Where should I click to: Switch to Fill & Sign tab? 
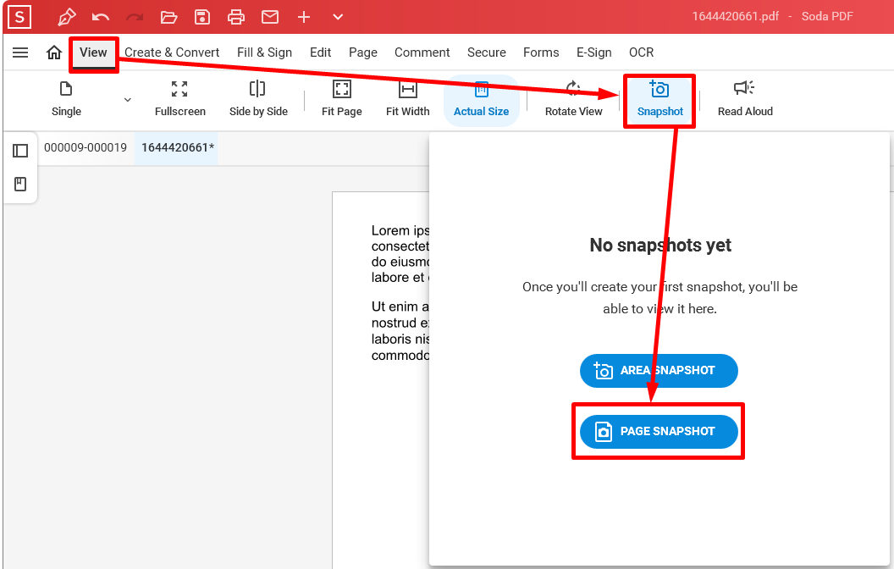(264, 52)
